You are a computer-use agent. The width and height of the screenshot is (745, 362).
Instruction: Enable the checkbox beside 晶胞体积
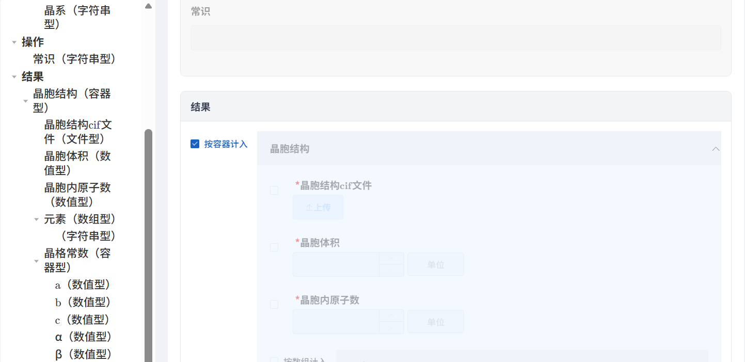coord(274,247)
